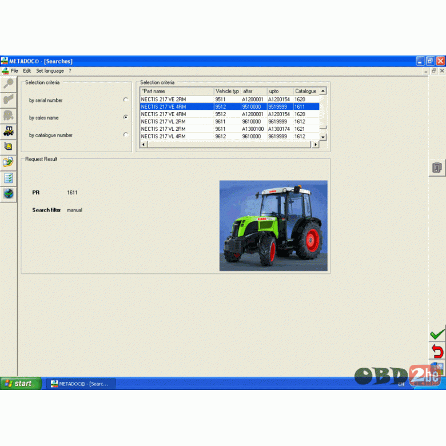Click the PR value 1611
Image resolution: width=446 pixels, height=446 pixels.
72,193
